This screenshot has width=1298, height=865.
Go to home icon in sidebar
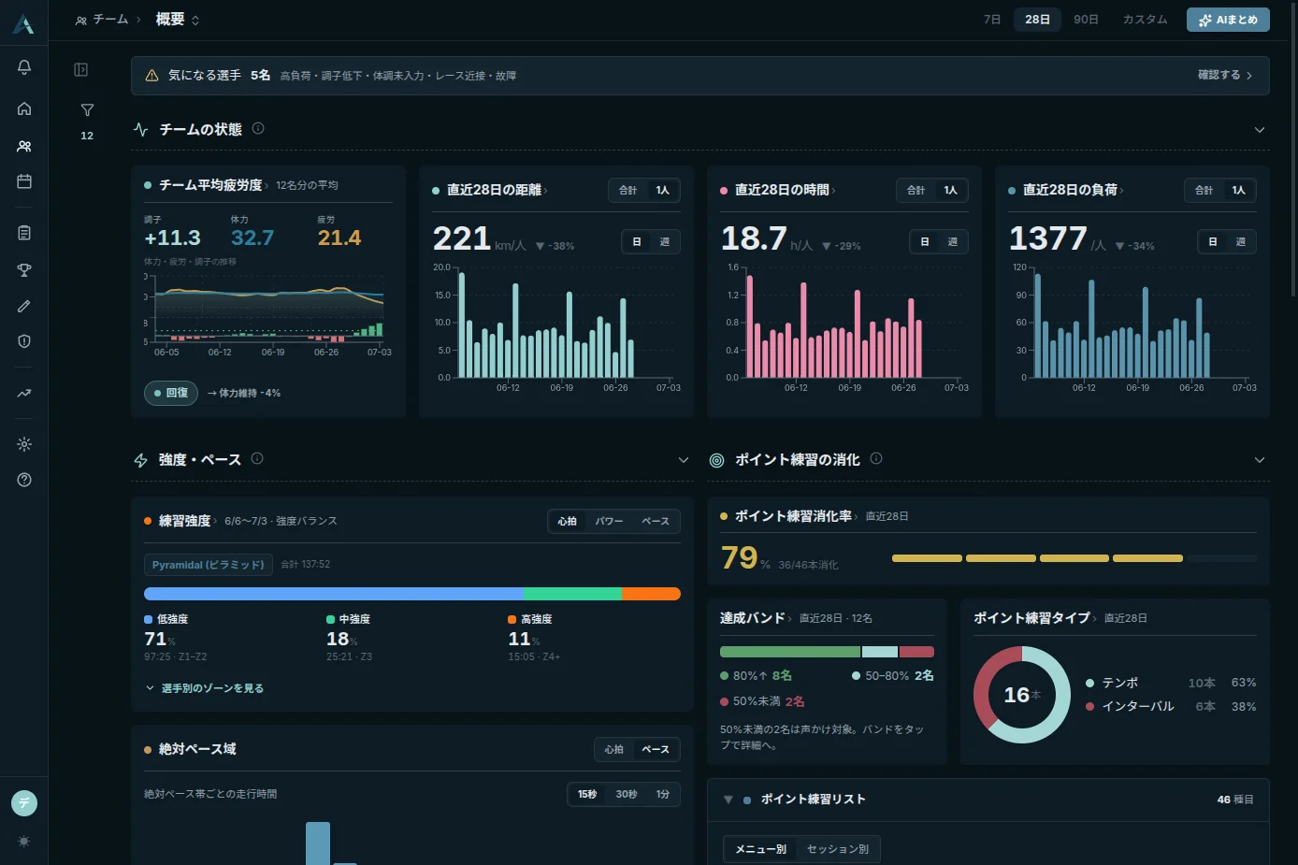24,108
